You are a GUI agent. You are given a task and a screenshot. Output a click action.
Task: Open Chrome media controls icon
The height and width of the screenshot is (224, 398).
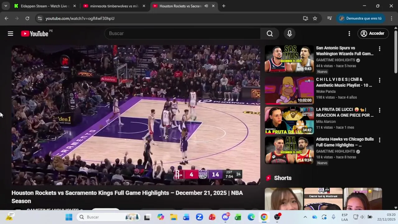point(330,18)
